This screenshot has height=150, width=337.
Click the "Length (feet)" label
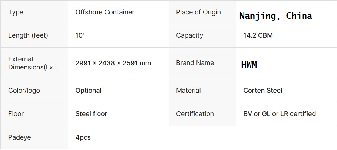coord(28,35)
